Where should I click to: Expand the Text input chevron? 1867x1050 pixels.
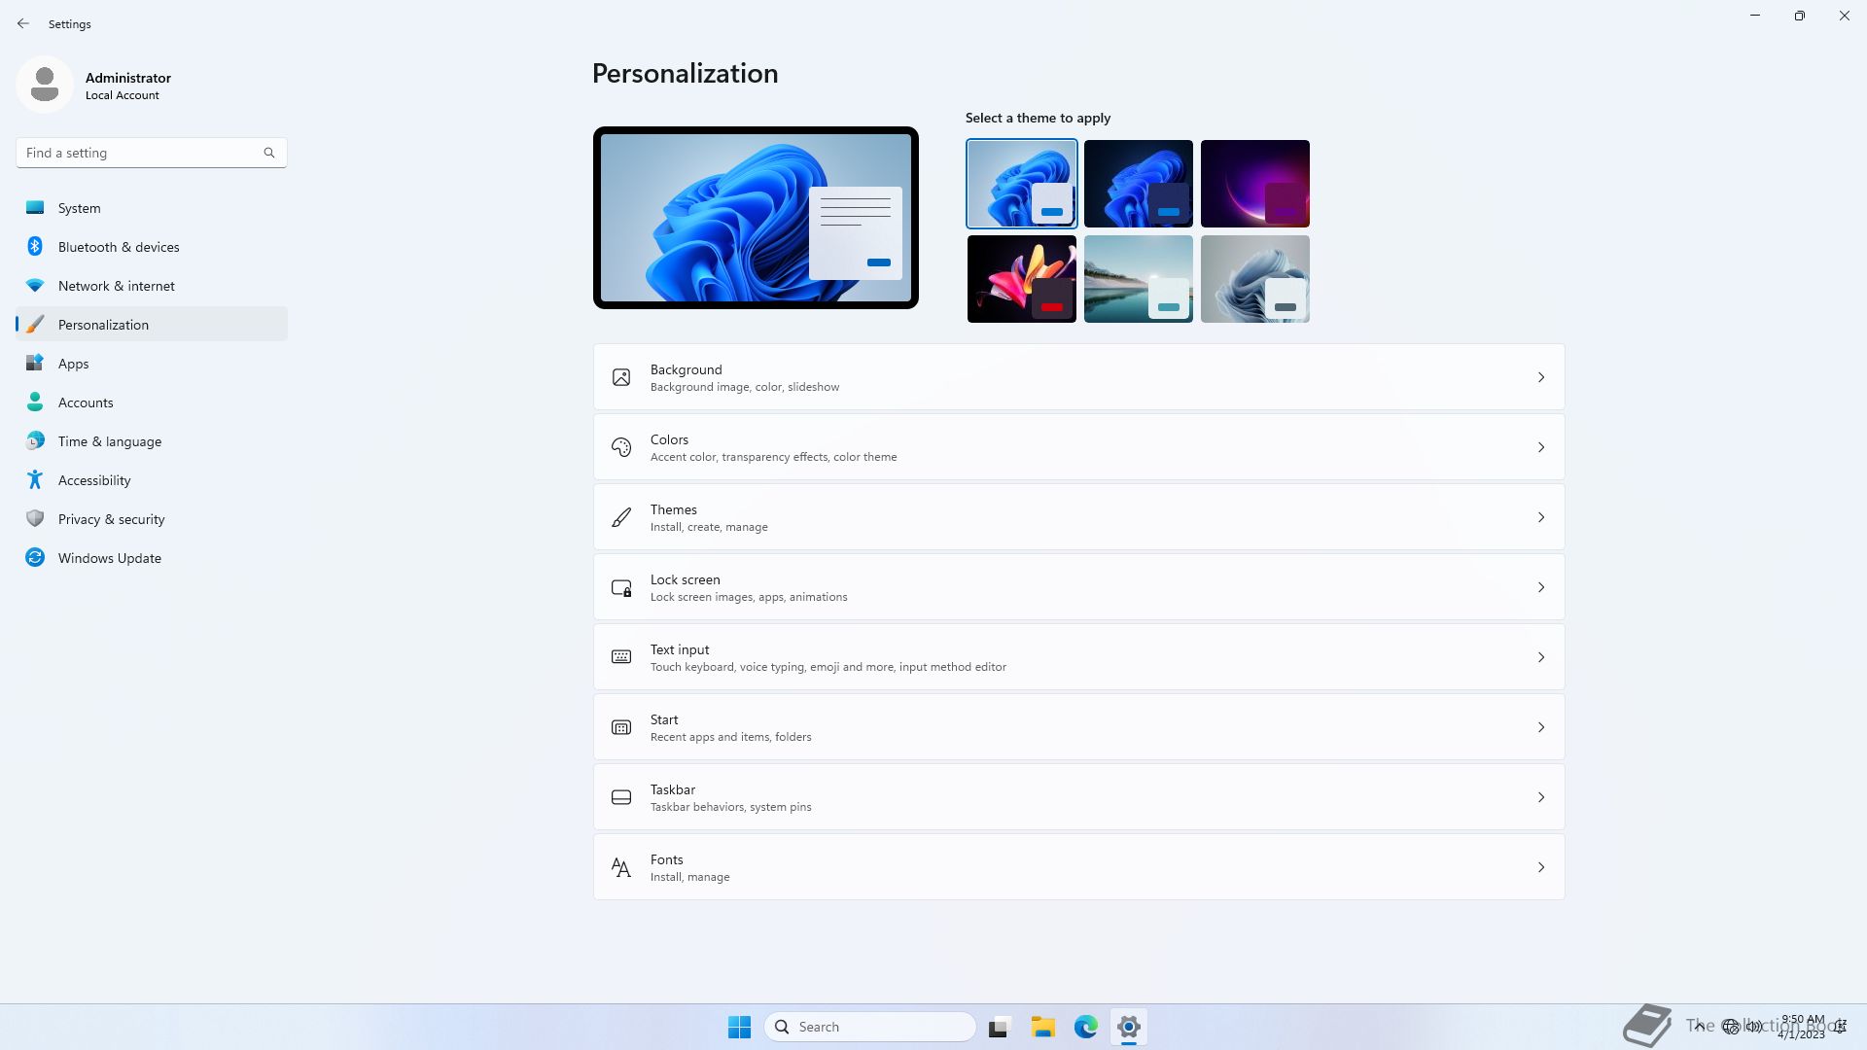1541,657
